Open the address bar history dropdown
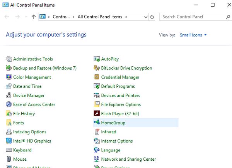 click(145, 17)
